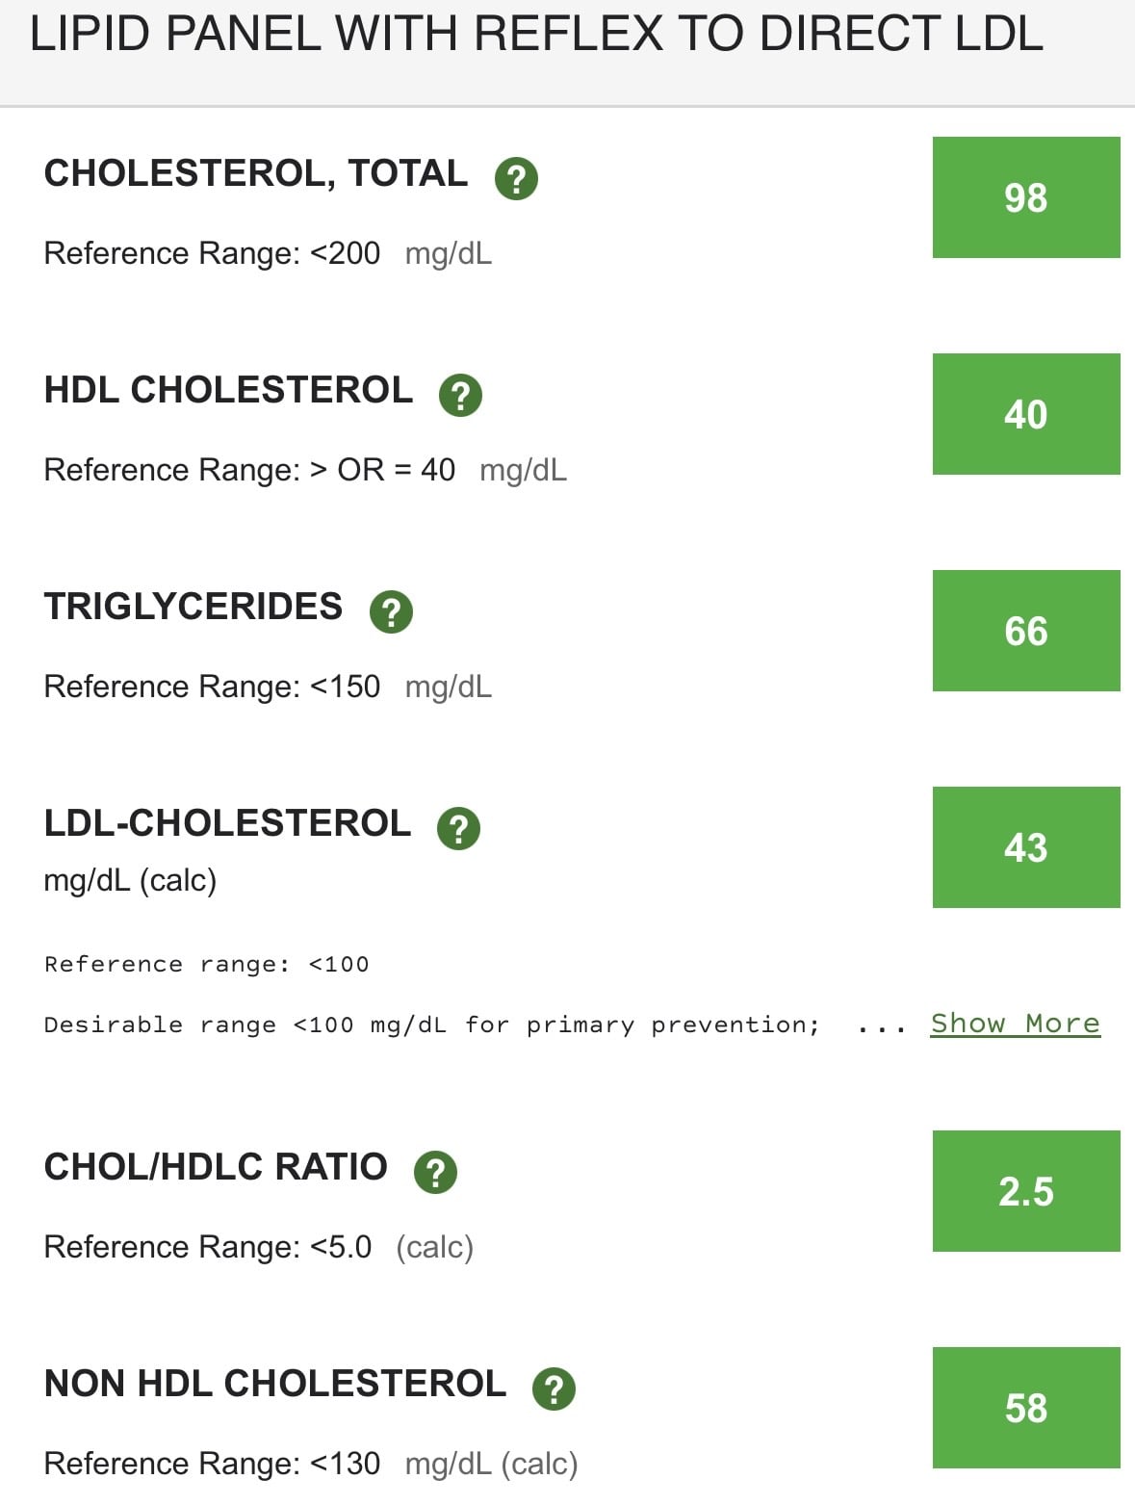The width and height of the screenshot is (1135, 1505).
Task: Open help for Cholesterol, Total
Action: point(516,178)
